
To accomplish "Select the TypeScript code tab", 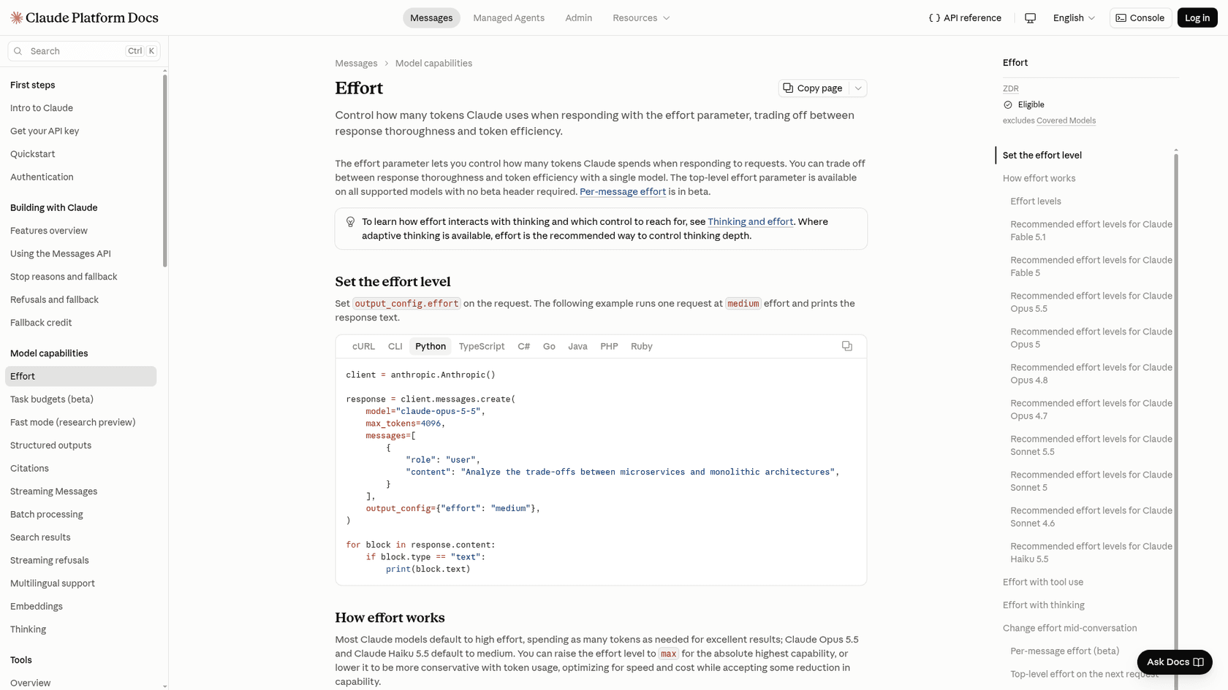I will click(482, 346).
